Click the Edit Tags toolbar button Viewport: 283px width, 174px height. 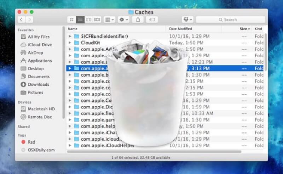[x=152, y=20]
